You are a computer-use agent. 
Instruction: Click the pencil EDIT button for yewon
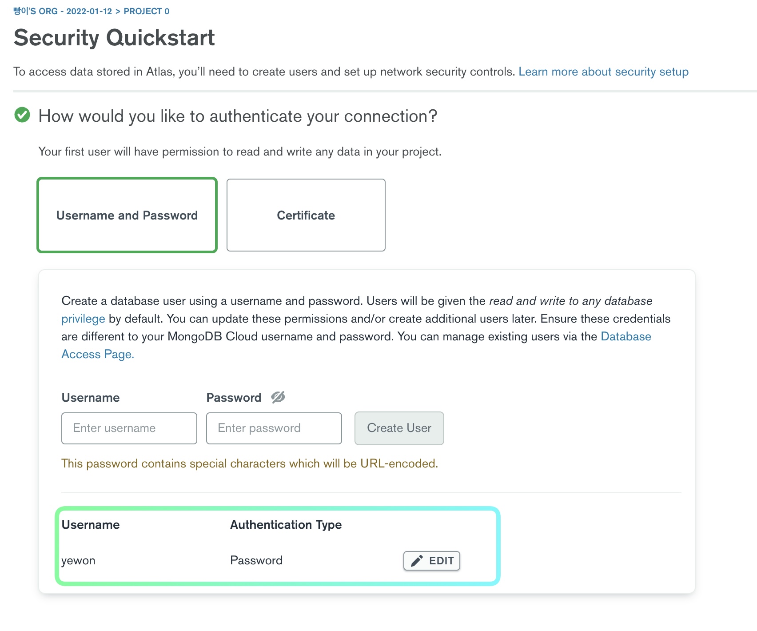tap(431, 561)
